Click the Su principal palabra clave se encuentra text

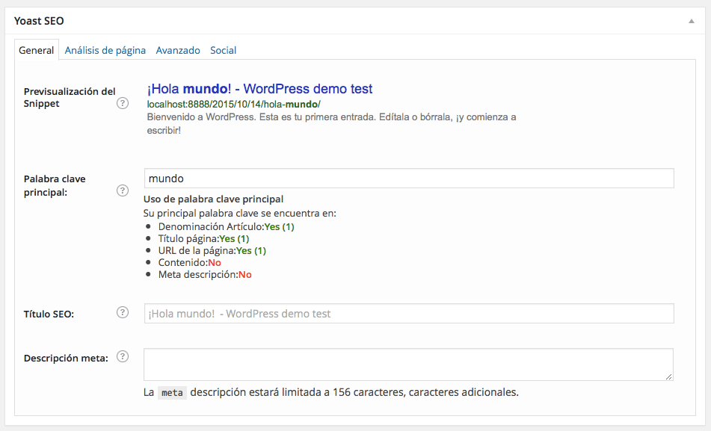point(240,213)
